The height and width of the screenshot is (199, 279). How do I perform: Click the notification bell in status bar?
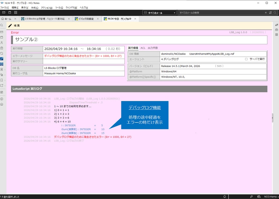coord(225,197)
